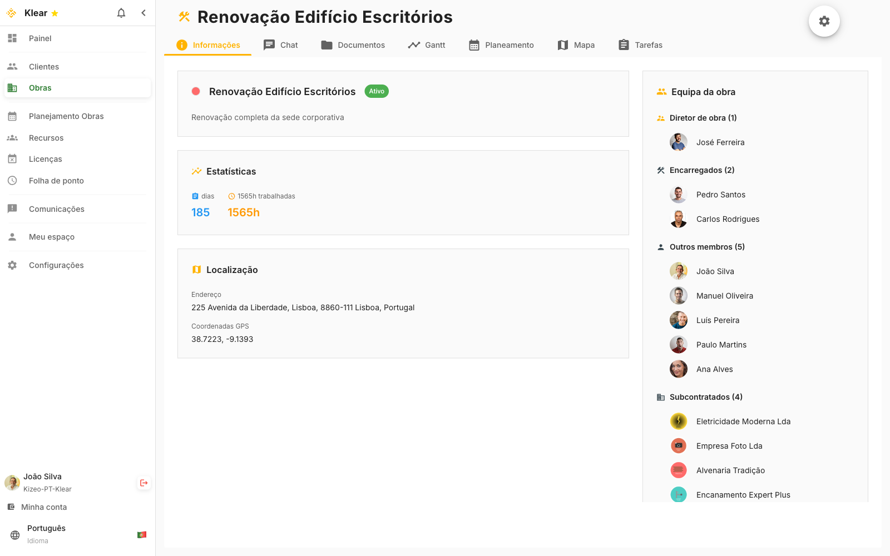This screenshot has width=890, height=556.
Task: Click the green Ativo status badge
Action: (x=377, y=91)
